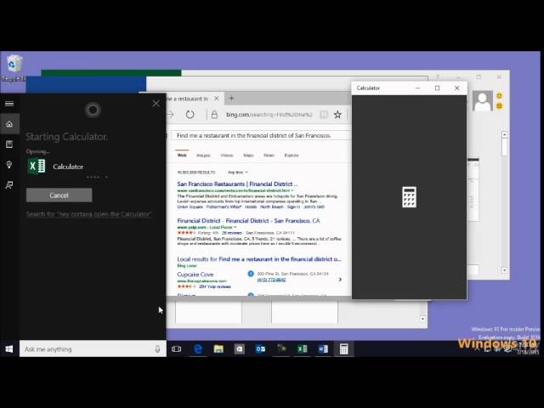
Task: Open Word from the taskbar
Action: pos(323,349)
